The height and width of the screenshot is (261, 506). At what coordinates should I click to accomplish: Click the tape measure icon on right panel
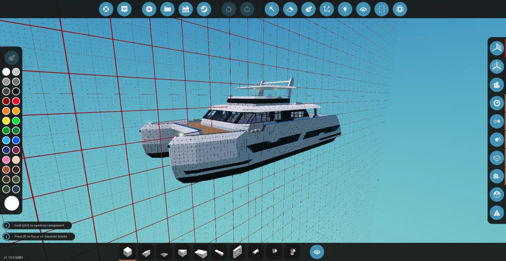[x=497, y=176]
